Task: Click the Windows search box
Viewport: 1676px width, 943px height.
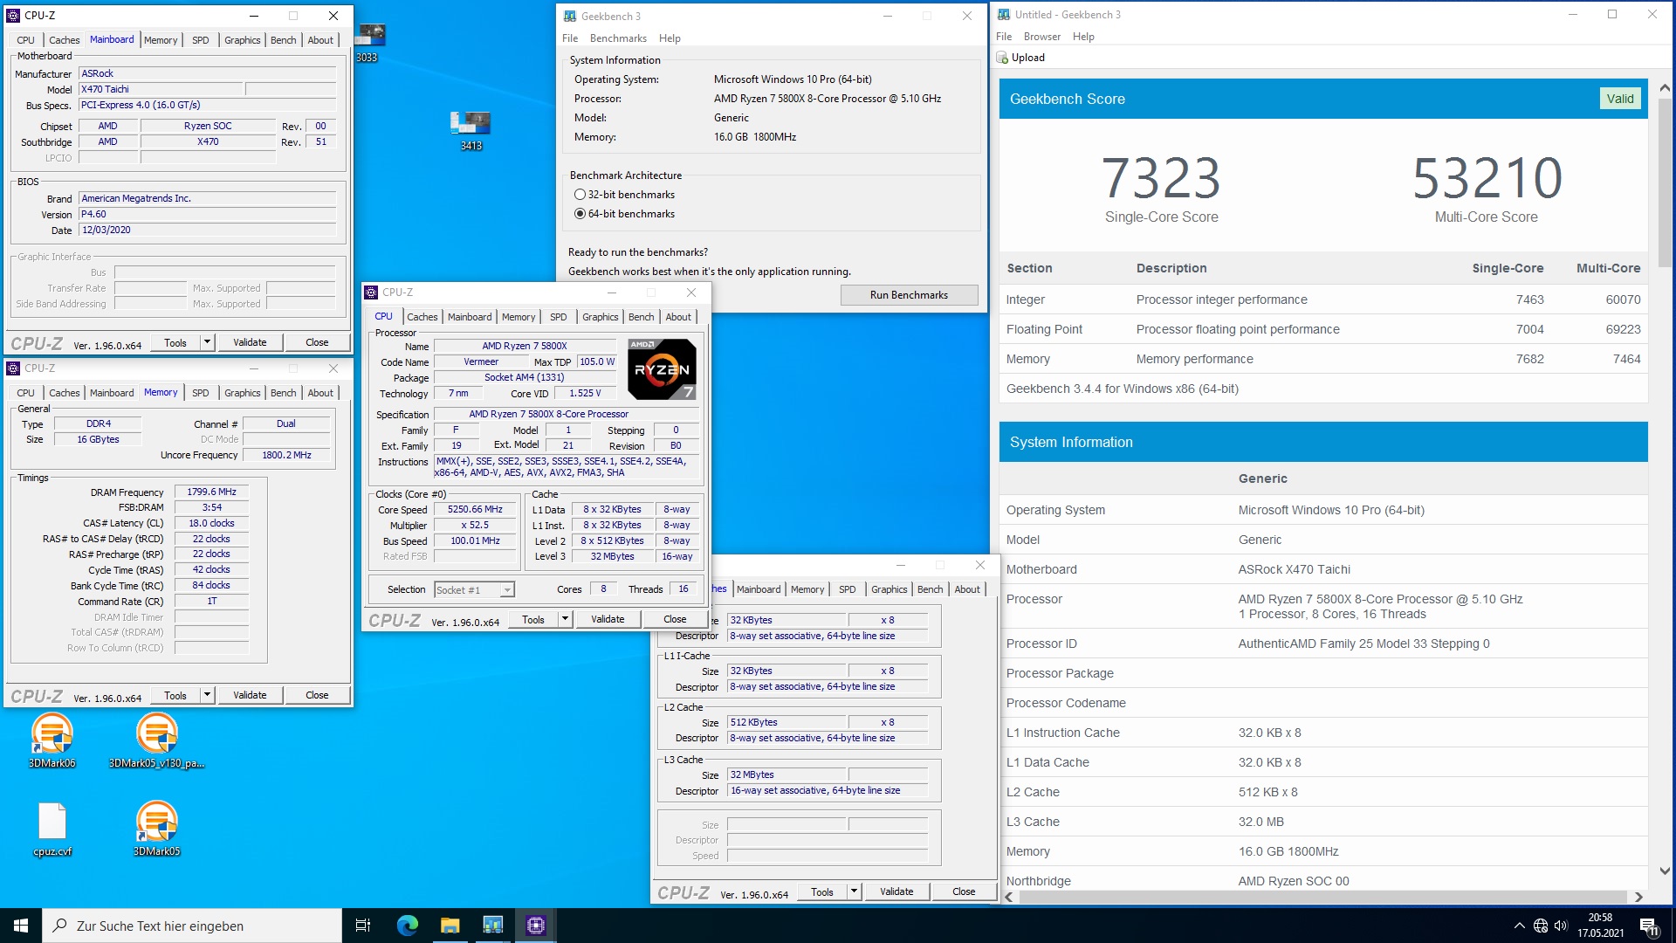Action: pos(192,926)
